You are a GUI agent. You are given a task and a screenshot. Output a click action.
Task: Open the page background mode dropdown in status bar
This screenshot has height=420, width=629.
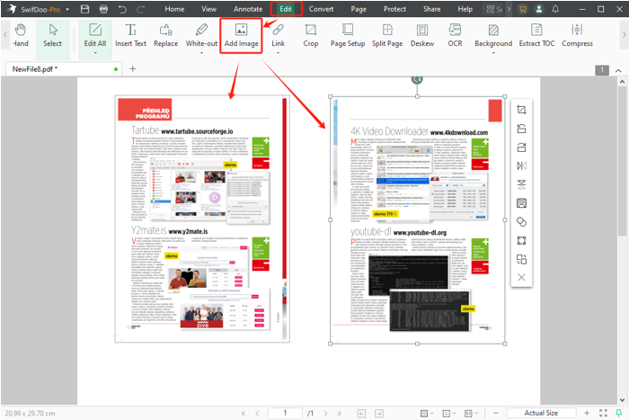pyautogui.click(x=427, y=413)
